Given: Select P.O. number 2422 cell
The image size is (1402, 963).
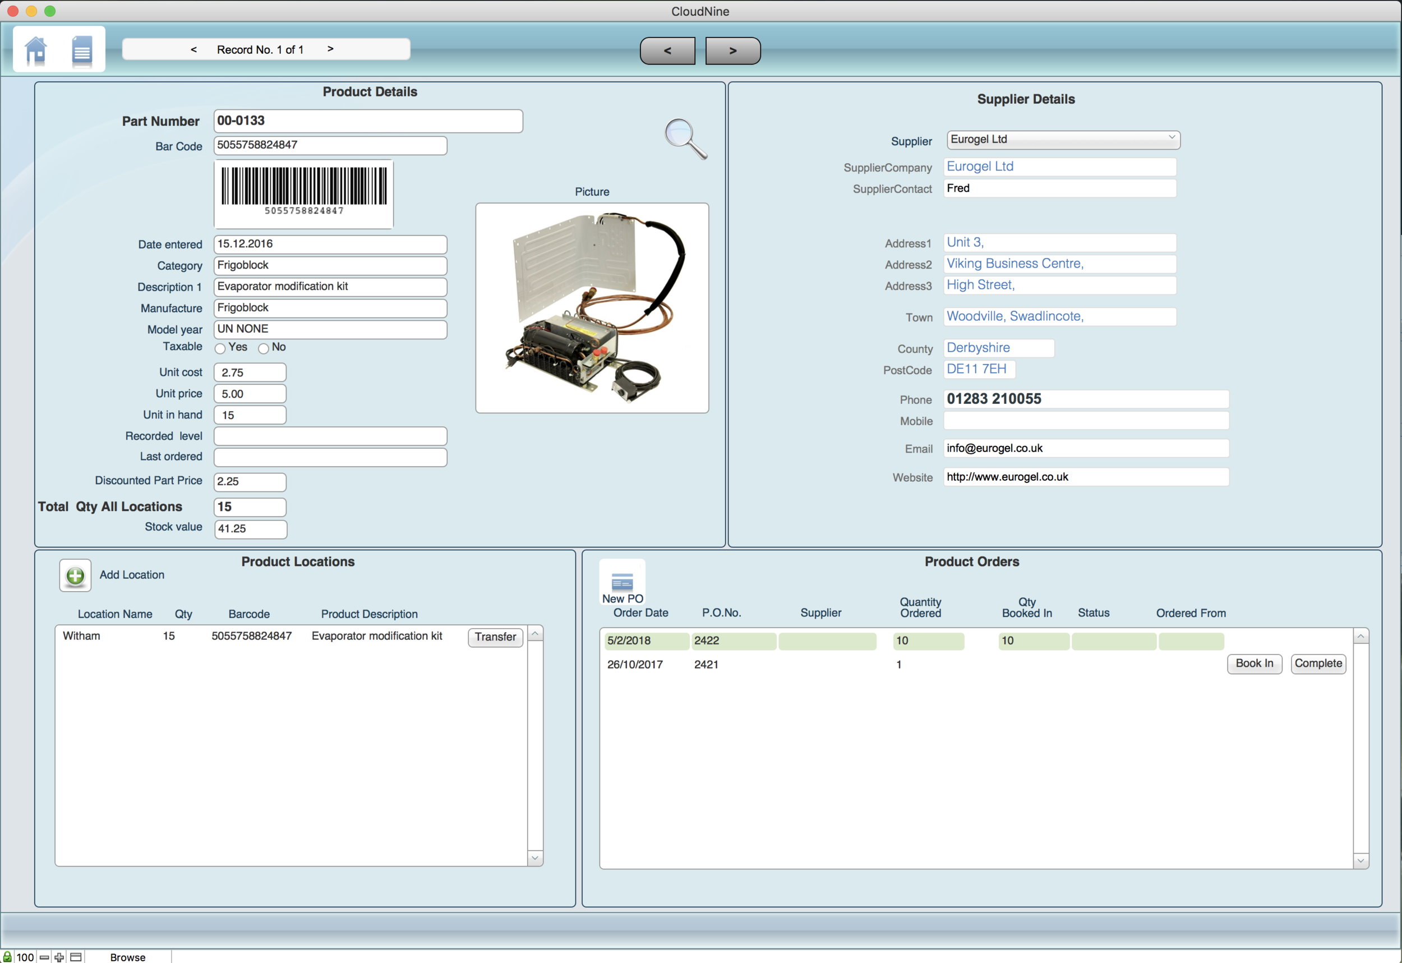Looking at the screenshot, I should coord(734,641).
